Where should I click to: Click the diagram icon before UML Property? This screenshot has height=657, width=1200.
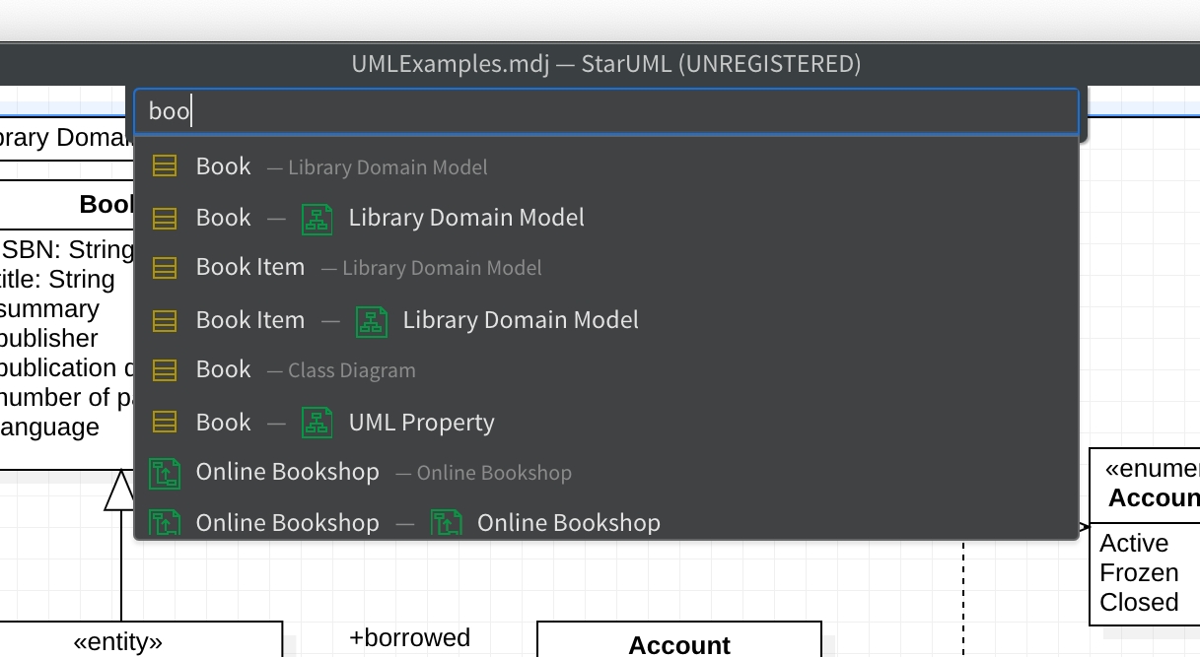tap(317, 423)
